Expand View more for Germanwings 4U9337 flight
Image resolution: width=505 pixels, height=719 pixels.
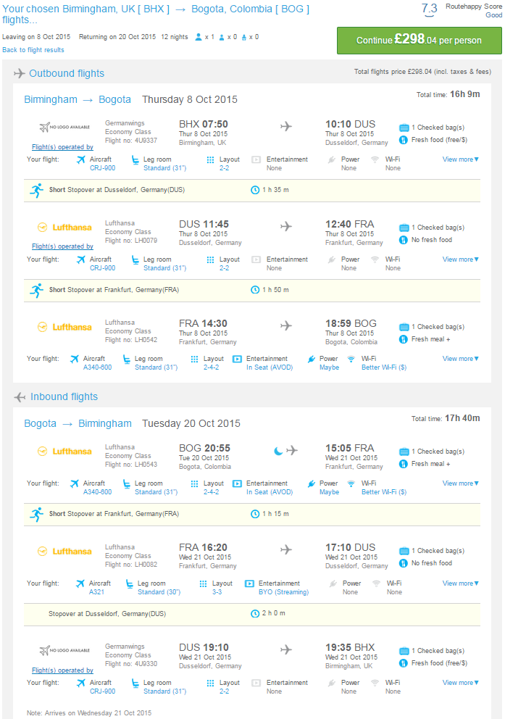pyautogui.click(x=460, y=159)
